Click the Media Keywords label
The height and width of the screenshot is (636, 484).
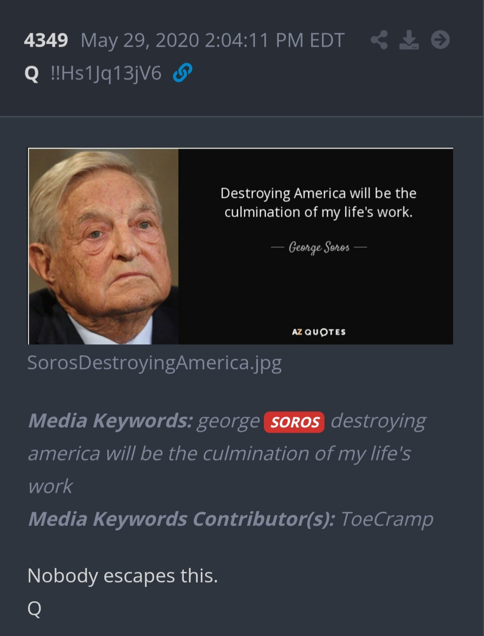pos(110,421)
